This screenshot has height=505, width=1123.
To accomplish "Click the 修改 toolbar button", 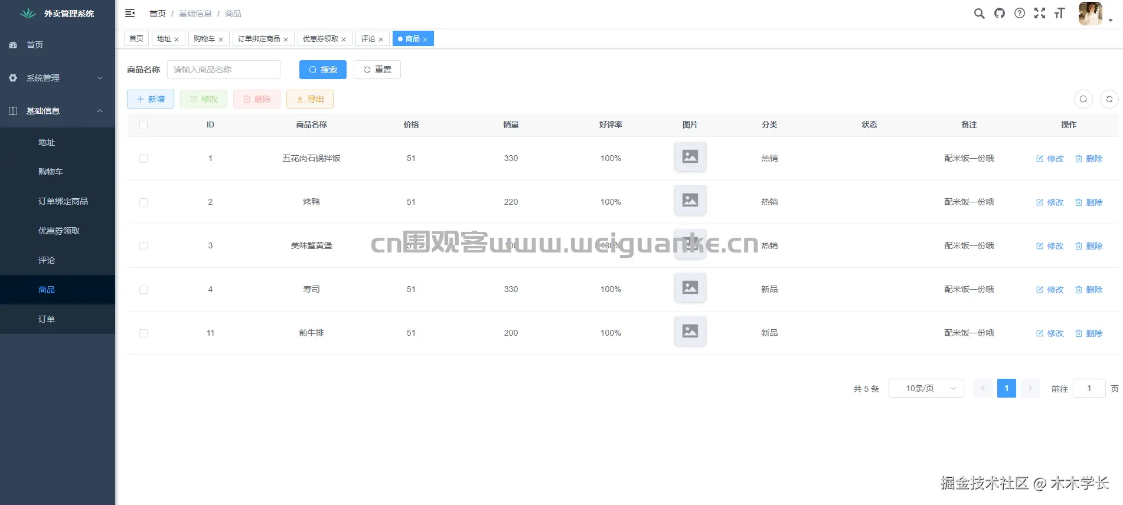I will (x=204, y=99).
